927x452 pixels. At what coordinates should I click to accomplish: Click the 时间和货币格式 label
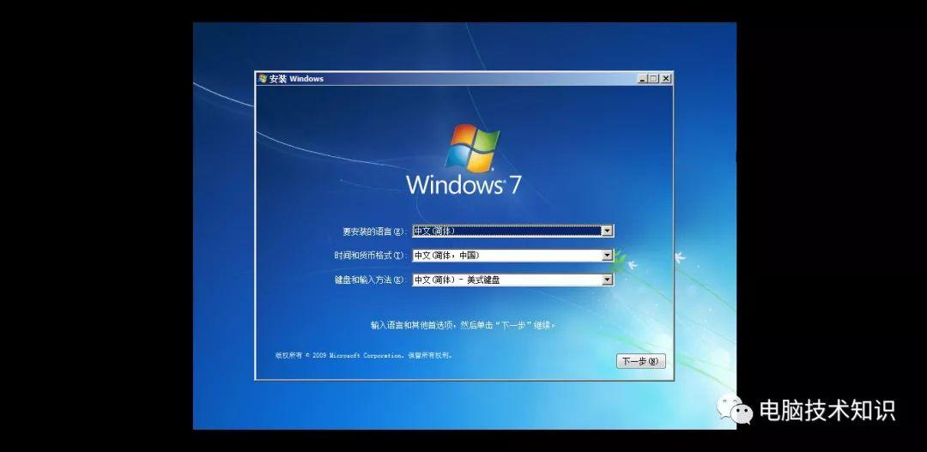(370, 256)
